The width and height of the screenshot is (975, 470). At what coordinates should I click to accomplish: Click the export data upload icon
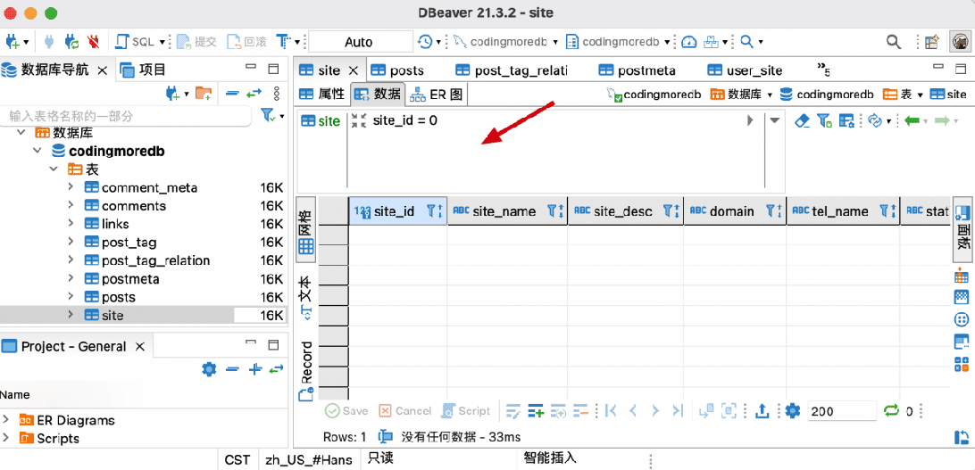762,410
